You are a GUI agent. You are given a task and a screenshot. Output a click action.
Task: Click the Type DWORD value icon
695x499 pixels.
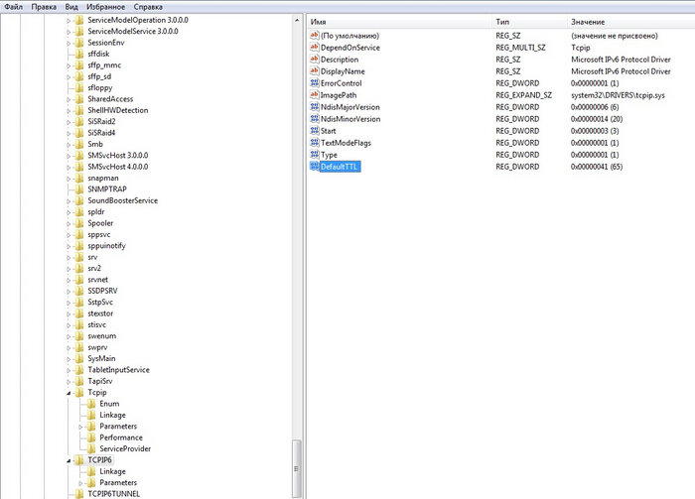315,155
